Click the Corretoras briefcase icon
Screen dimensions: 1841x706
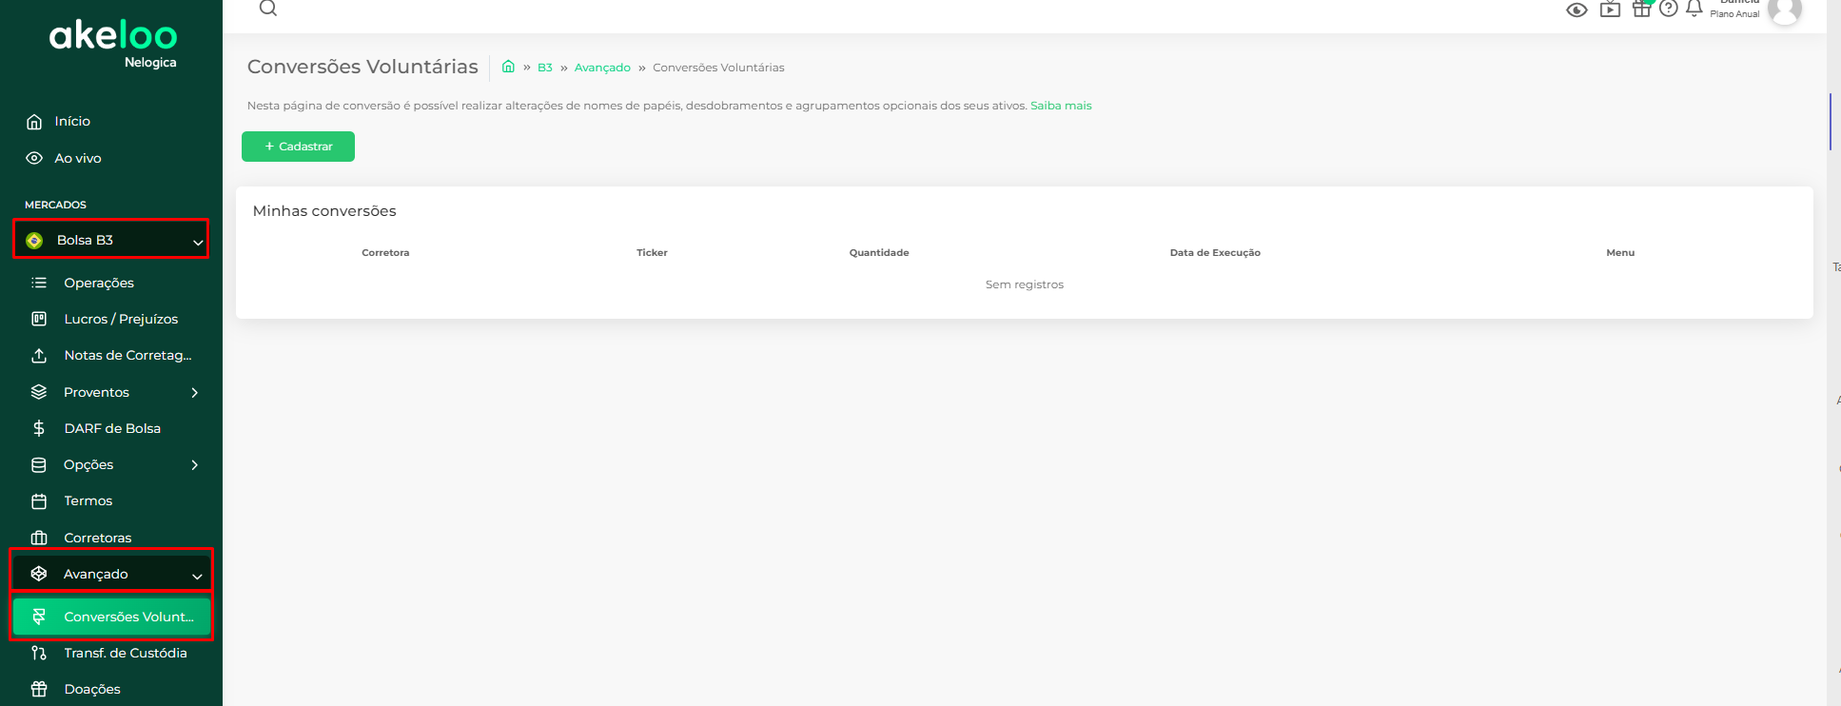point(39,538)
